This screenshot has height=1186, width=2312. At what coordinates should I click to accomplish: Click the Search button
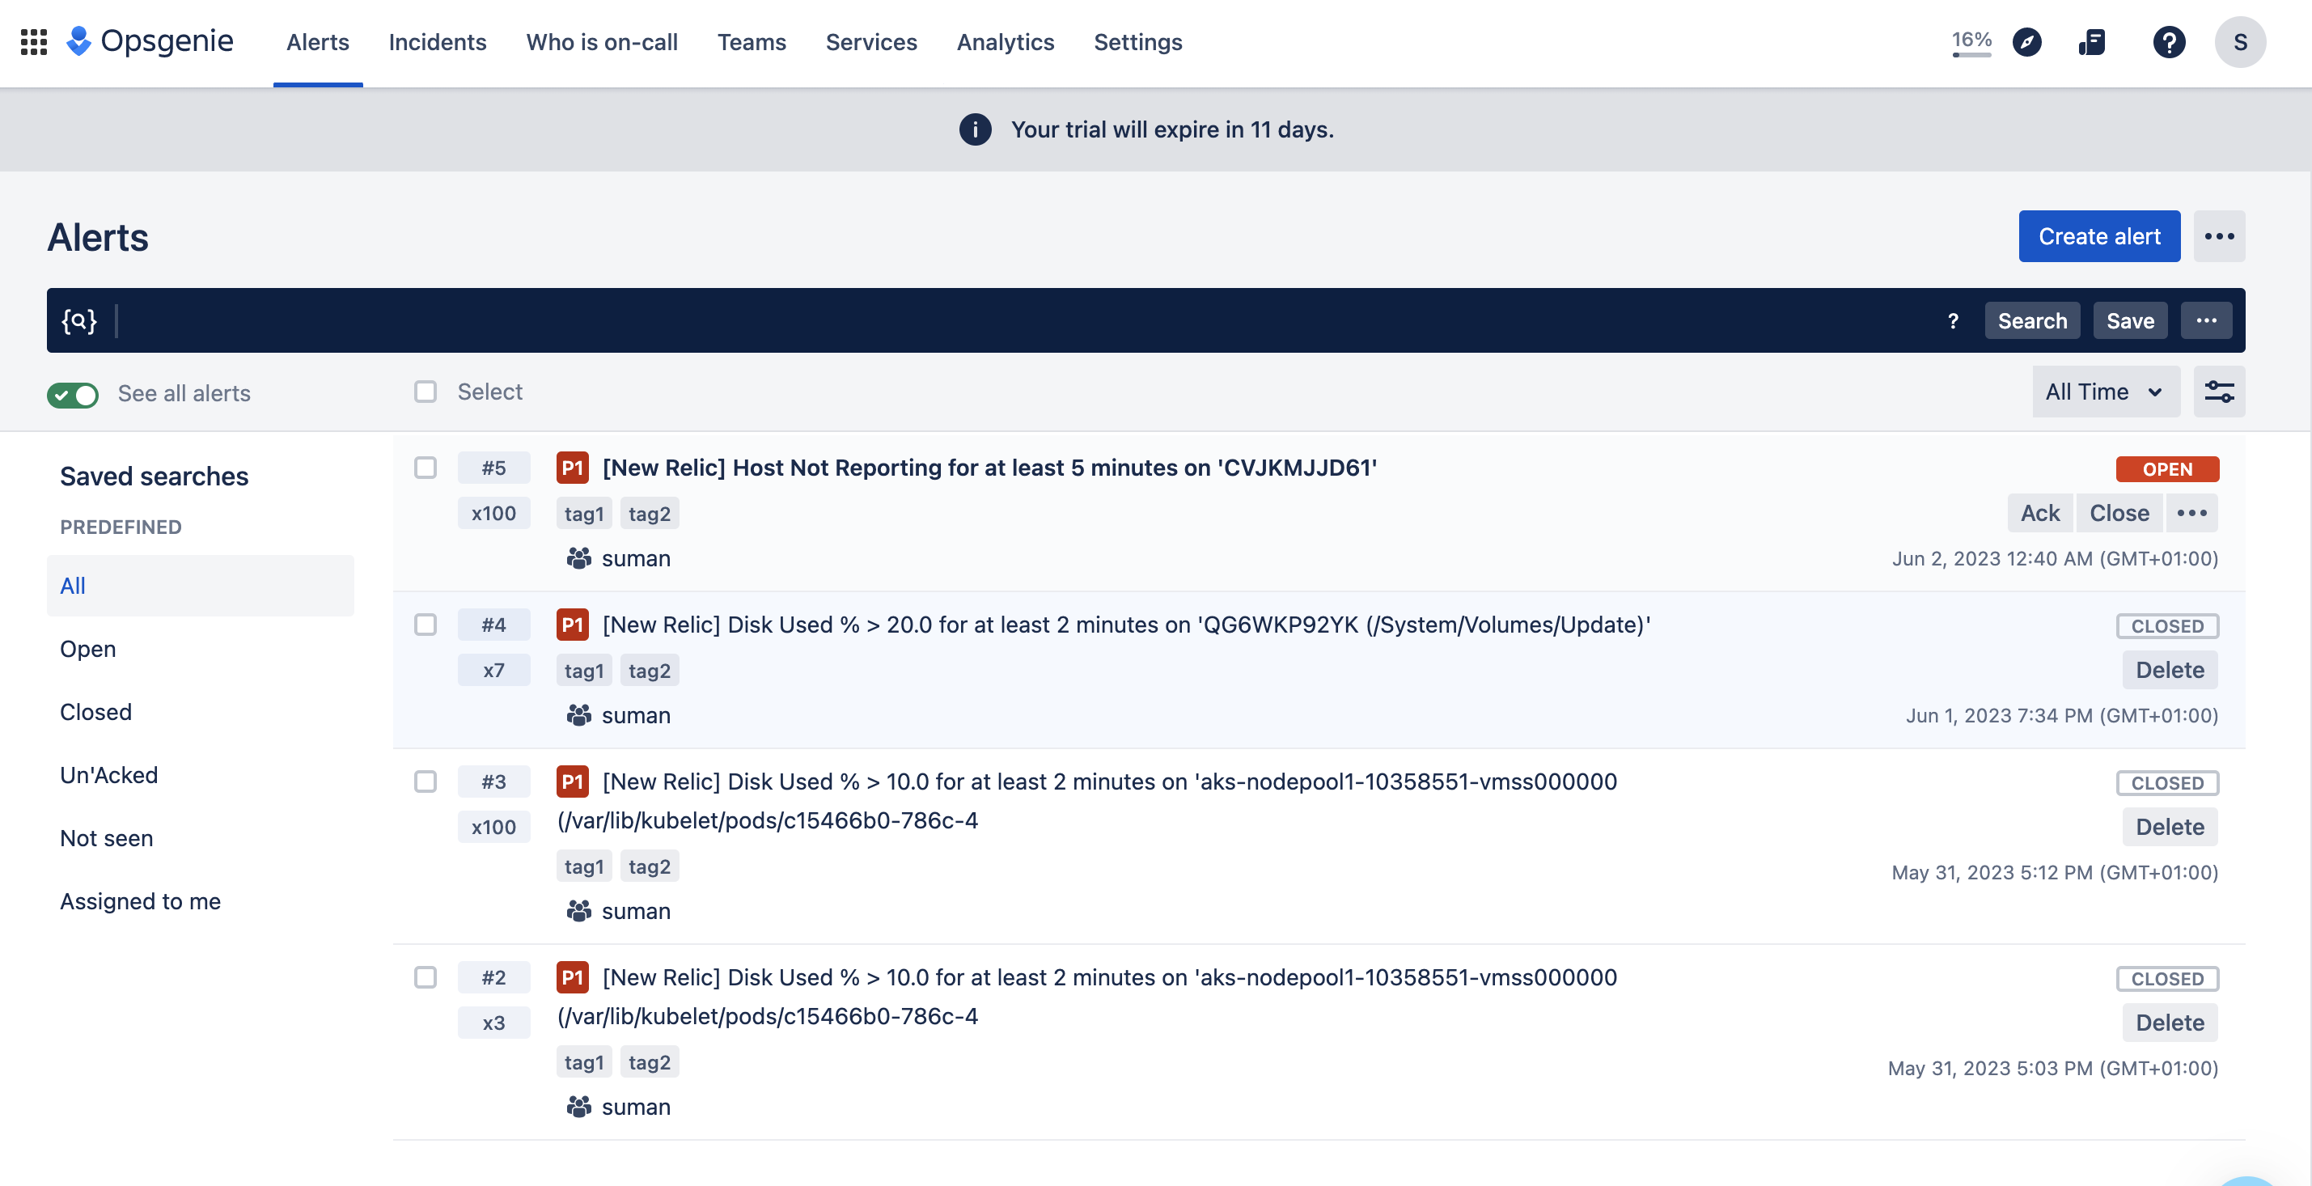[x=2032, y=320]
